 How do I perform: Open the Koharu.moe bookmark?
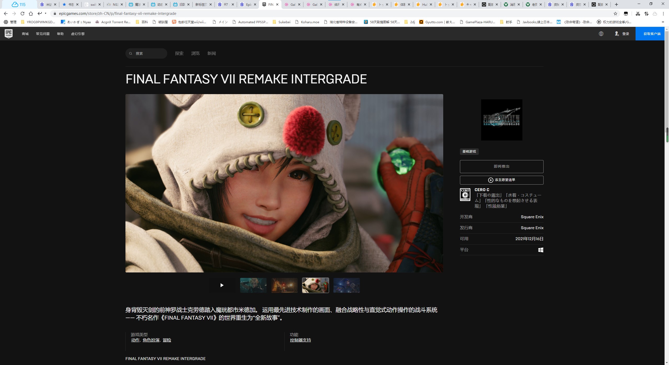(x=307, y=22)
